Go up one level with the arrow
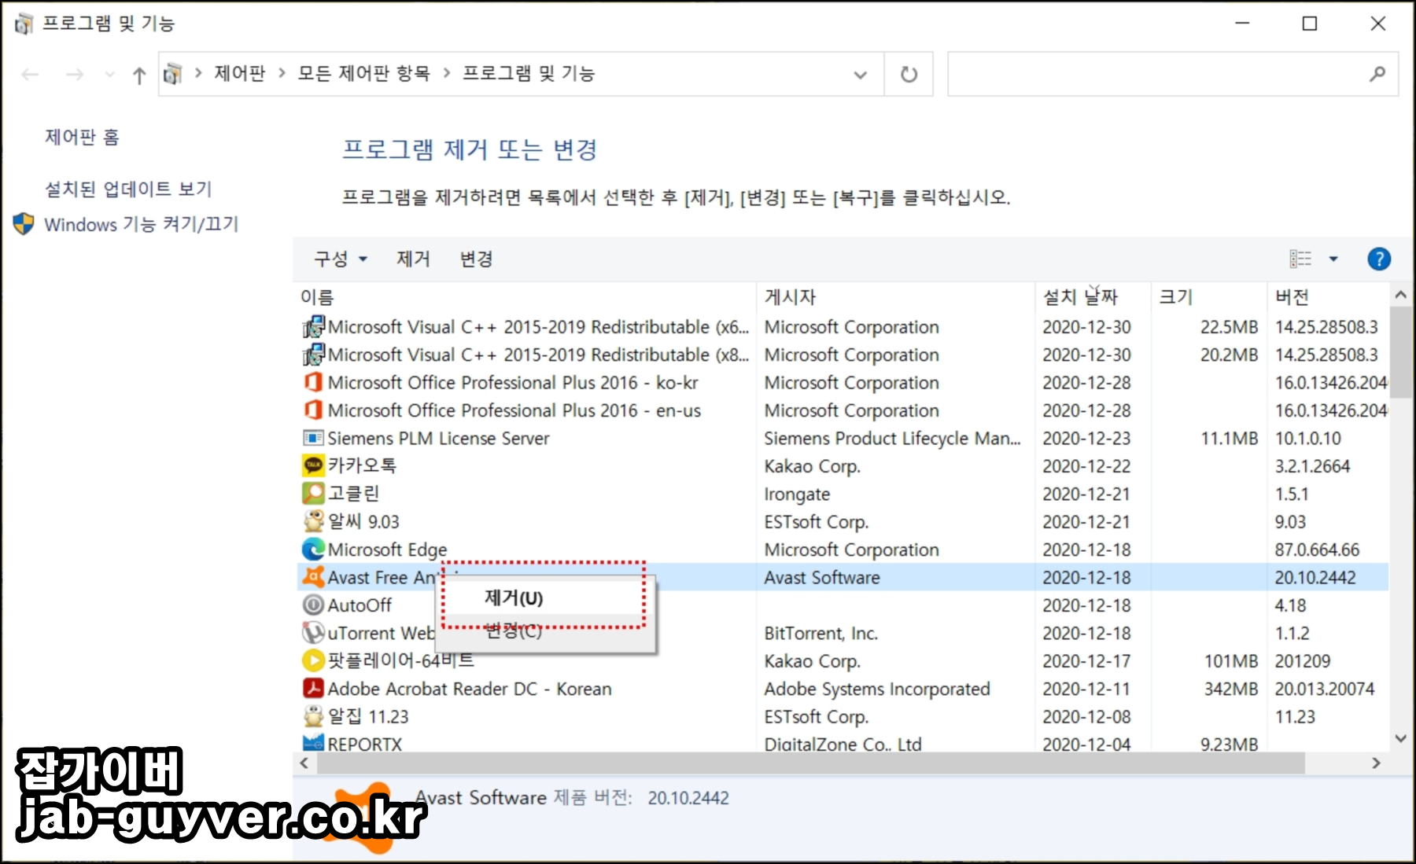 pos(139,75)
